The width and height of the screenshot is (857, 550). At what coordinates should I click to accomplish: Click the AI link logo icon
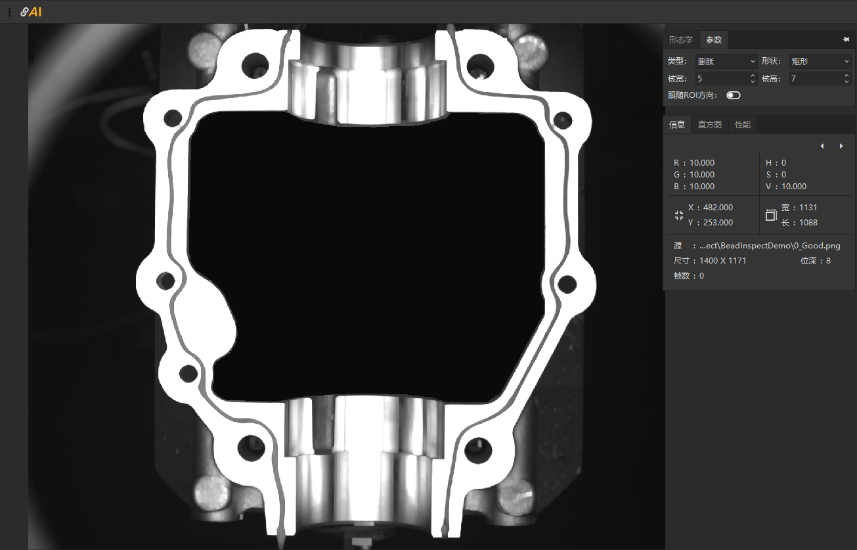coord(31,12)
